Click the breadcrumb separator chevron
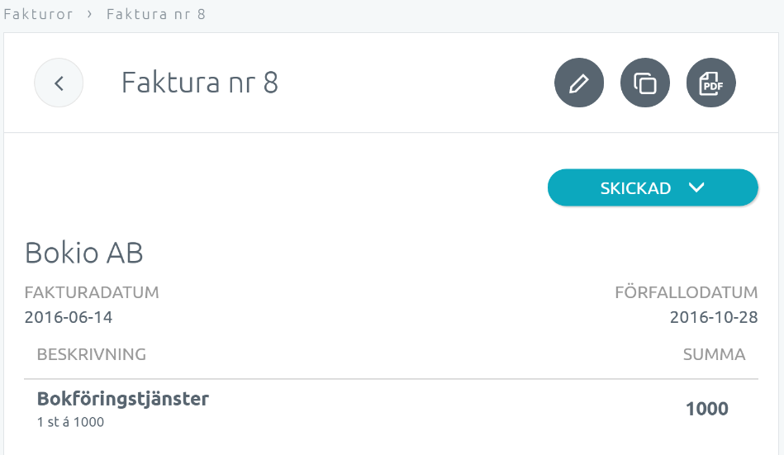The image size is (784, 455). pyautogui.click(x=89, y=14)
